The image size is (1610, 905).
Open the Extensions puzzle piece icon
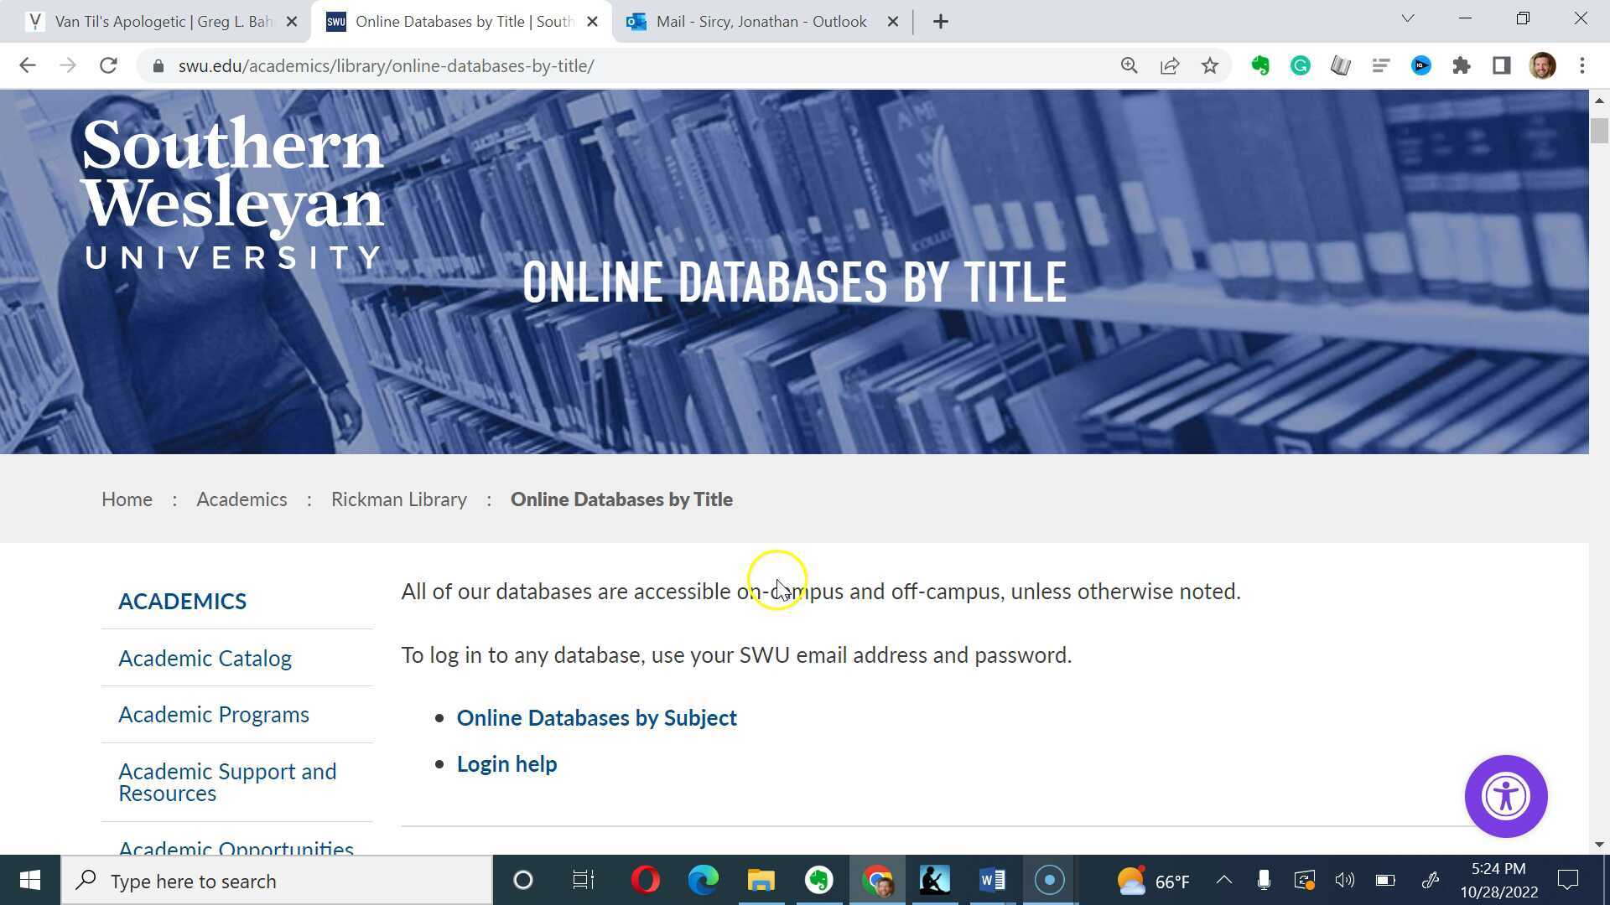pos(1462,65)
